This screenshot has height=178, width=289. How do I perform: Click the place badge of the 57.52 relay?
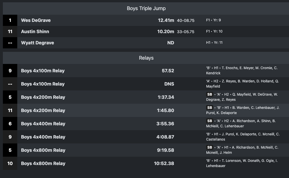[x=10, y=71]
